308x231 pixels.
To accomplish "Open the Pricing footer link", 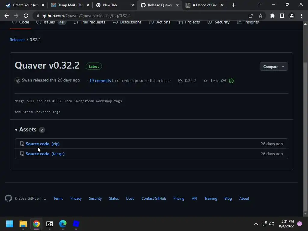I will 179,199.
